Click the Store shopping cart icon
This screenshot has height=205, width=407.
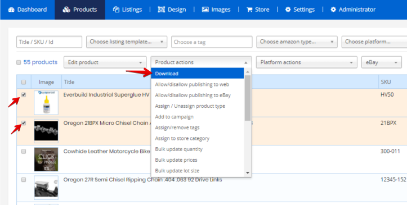pos(249,10)
